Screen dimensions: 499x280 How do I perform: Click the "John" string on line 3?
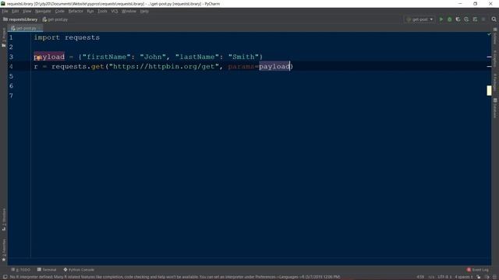coord(153,57)
